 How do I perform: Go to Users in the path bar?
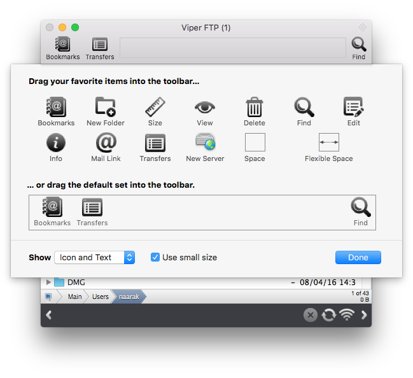coord(101,297)
